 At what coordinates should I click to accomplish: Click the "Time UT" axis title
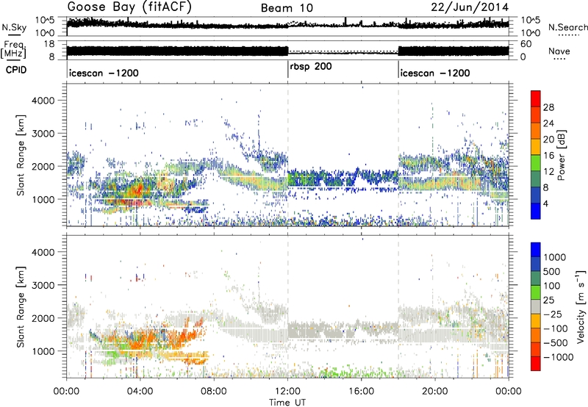[287, 403]
